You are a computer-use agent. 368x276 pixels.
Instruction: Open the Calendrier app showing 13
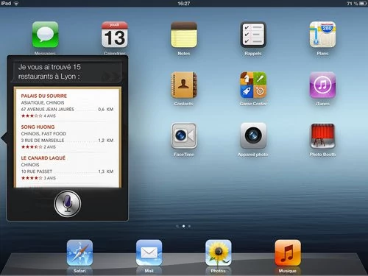tap(115, 35)
